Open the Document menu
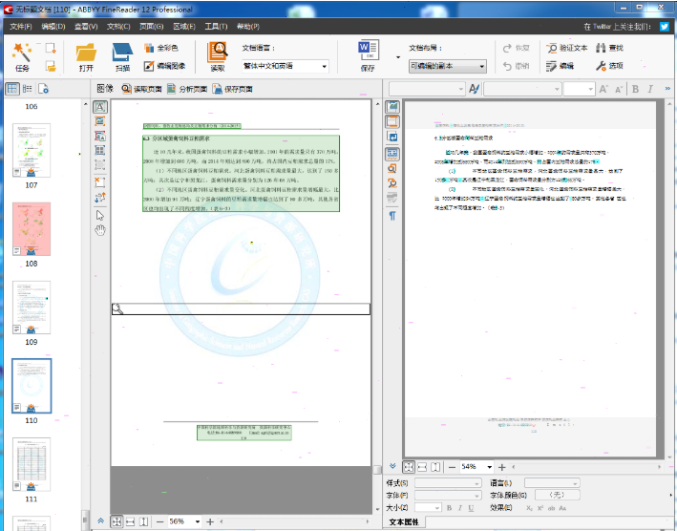 tap(118, 27)
